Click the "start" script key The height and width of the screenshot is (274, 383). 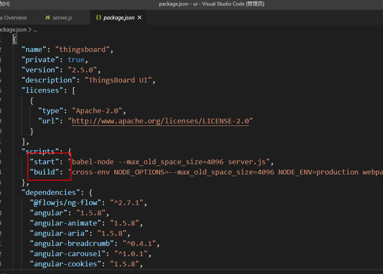pyautogui.click(x=44, y=162)
